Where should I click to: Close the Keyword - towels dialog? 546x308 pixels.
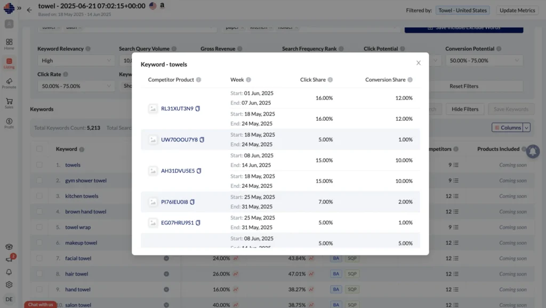[x=419, y=63]
